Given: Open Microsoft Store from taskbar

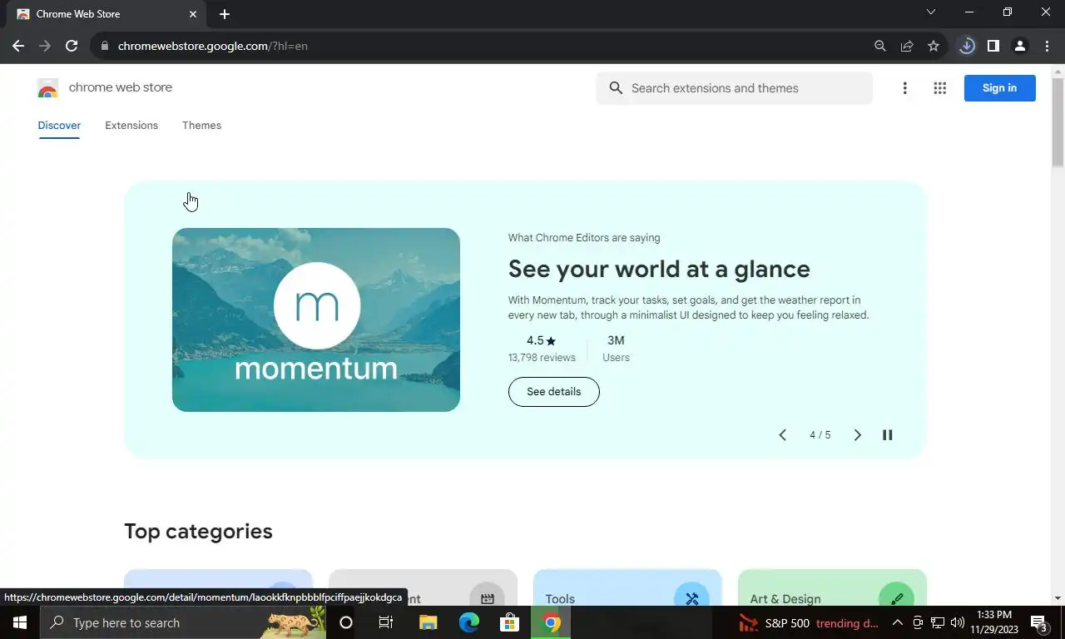Looking at the screenshot, I should 510,622.
